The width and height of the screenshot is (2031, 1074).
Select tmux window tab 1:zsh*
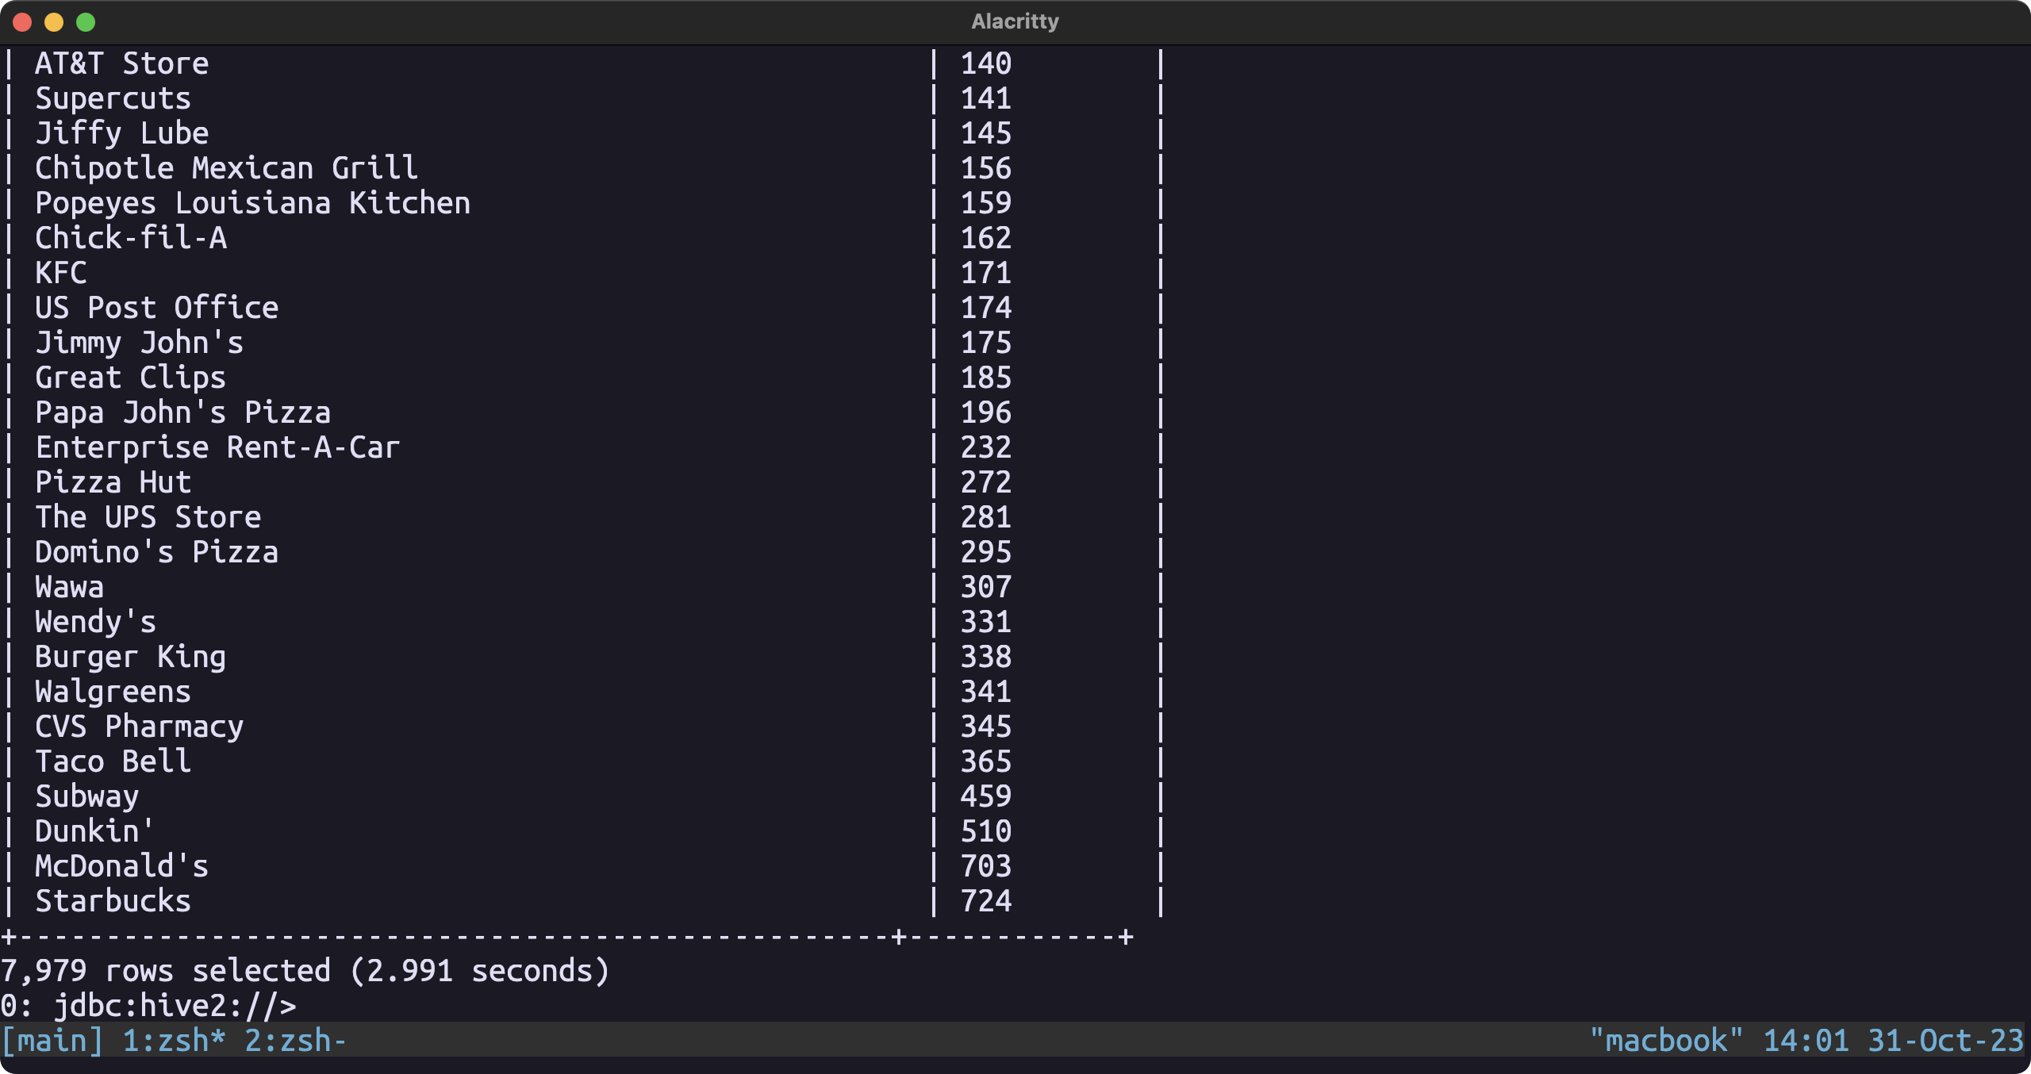[174, 1040]
